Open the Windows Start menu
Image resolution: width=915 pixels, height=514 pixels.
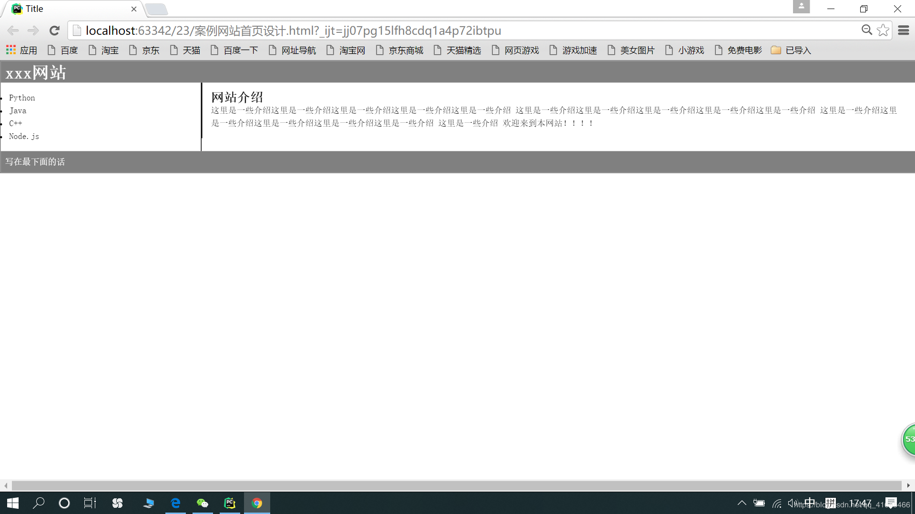(13, 503)
